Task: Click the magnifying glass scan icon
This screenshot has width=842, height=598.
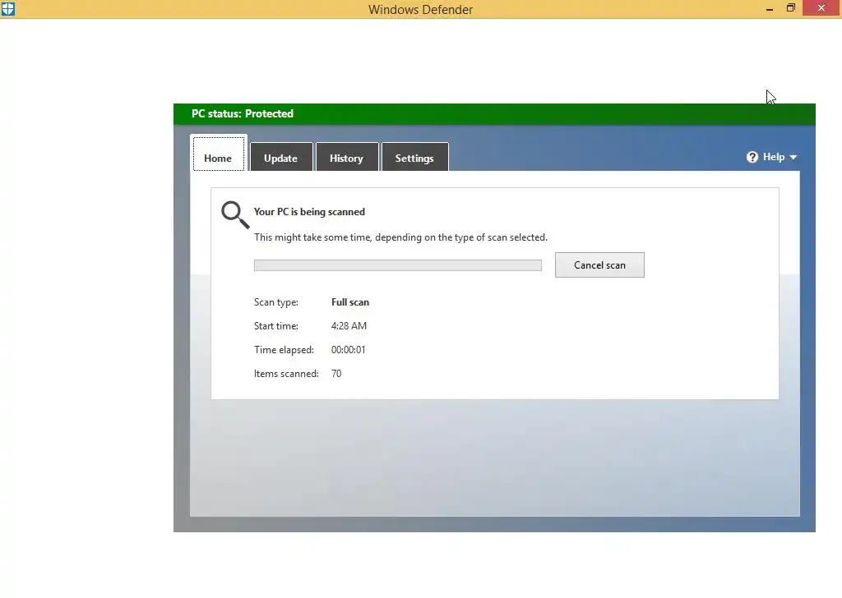Action: point(235,214)
